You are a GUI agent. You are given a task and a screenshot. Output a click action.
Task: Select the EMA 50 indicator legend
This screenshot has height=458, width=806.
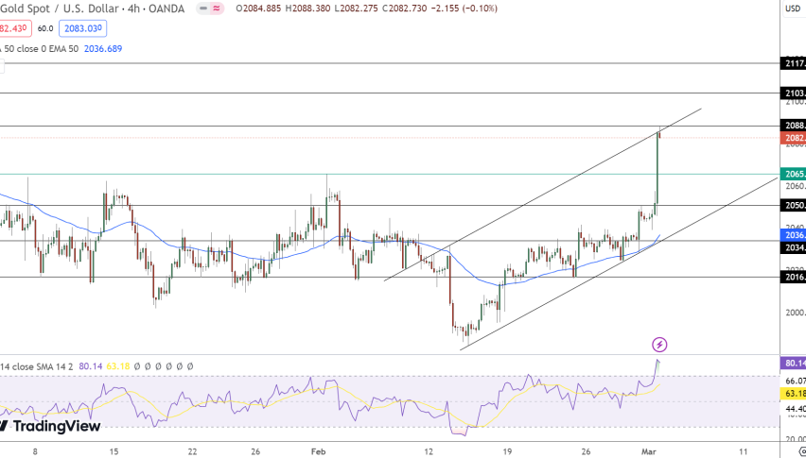[x=39, y=49]
